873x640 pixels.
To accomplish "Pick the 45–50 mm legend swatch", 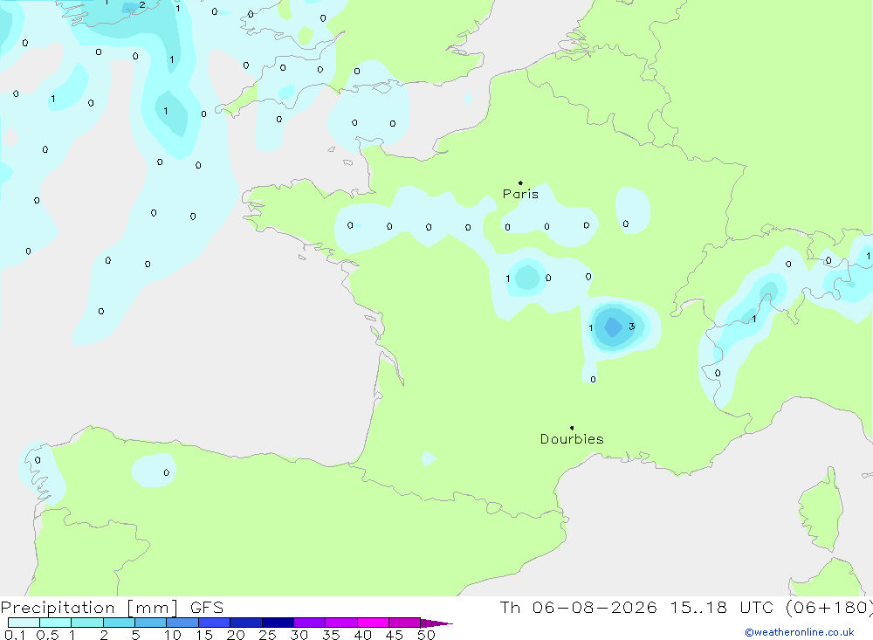I will pos(405,623).
